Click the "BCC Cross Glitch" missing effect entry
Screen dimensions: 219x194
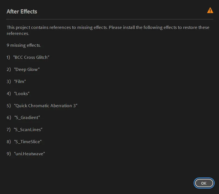click(x=31, y=57)
